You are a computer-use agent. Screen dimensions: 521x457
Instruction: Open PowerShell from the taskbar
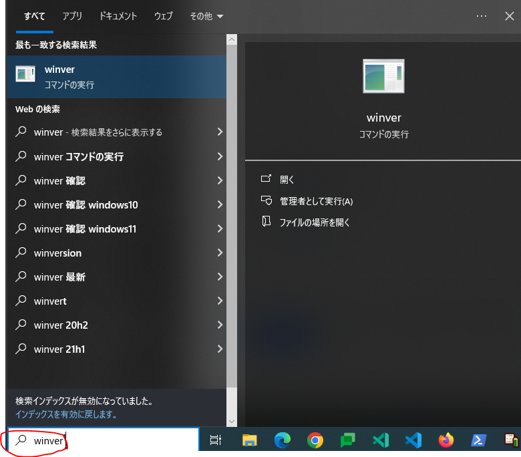[x=479, y=440]
